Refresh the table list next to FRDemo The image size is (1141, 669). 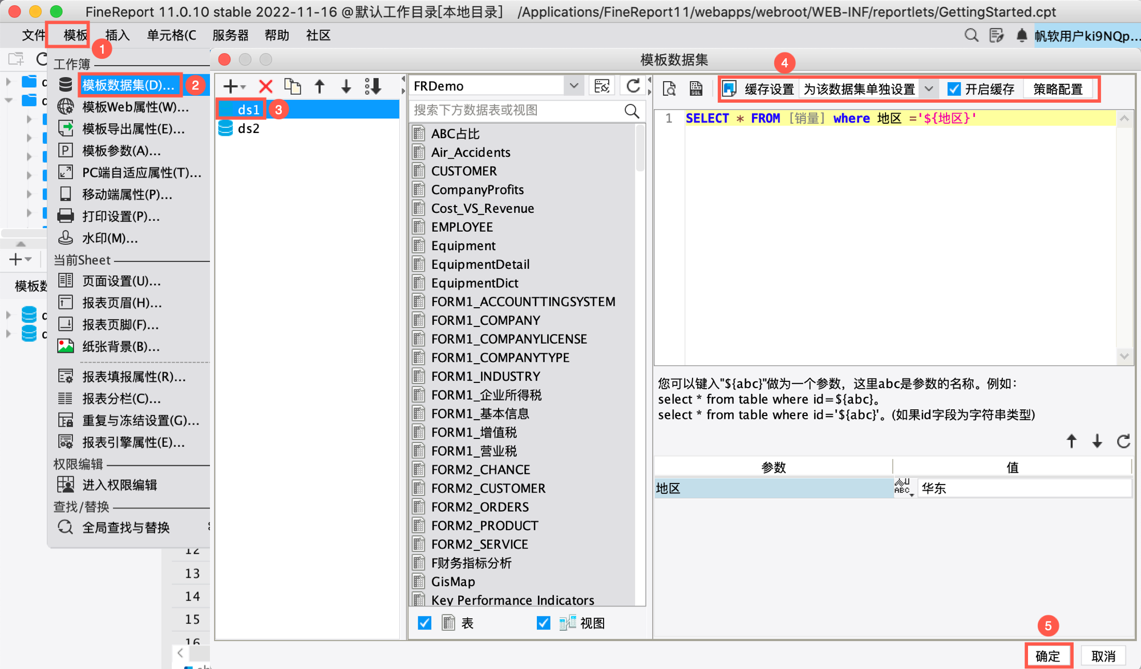(x=633, y=86)
